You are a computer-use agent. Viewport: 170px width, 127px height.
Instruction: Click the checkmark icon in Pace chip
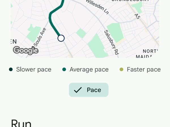tap(78, 90)
